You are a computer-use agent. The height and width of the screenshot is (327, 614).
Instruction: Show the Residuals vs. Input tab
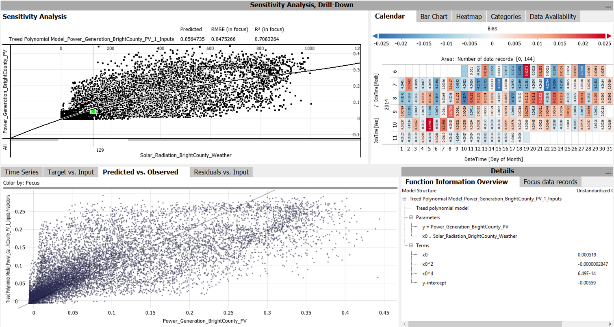(x=221, y=172)
